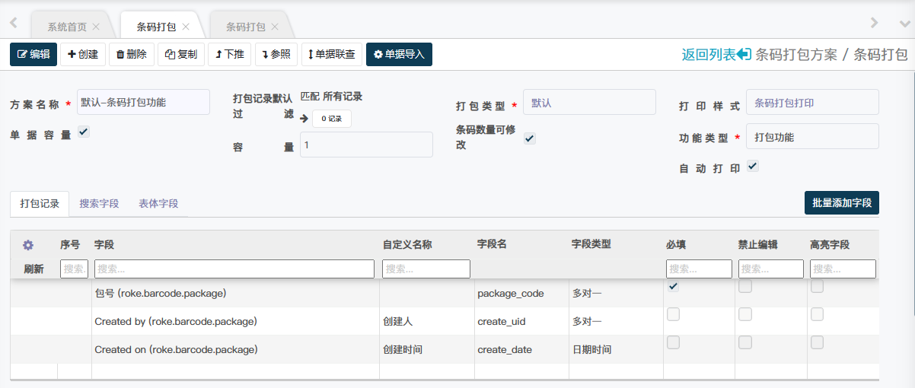915x388 pixels.
Task: Open the 功能类型 dropdown field
Action: 812,137
